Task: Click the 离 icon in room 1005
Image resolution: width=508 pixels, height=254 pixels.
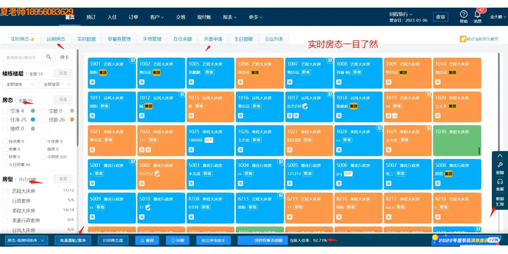Action: point(191,82)
